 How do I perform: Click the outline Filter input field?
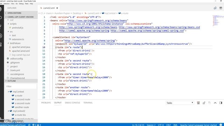21,86
